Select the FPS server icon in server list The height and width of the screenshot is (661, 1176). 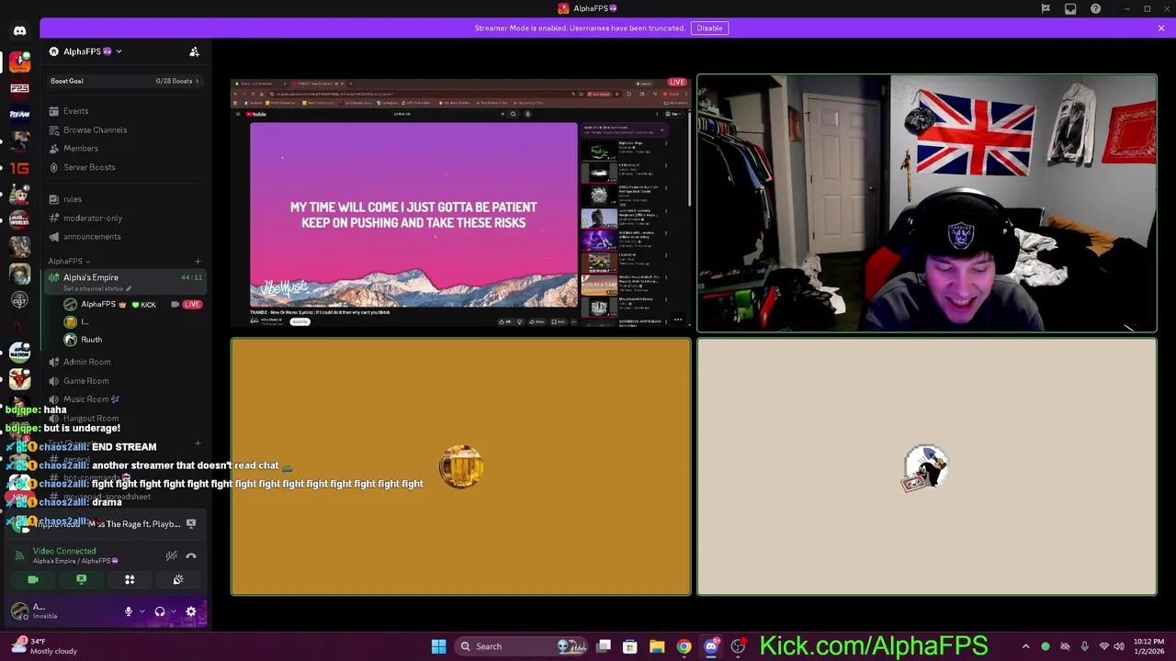(x=19, y=88)
